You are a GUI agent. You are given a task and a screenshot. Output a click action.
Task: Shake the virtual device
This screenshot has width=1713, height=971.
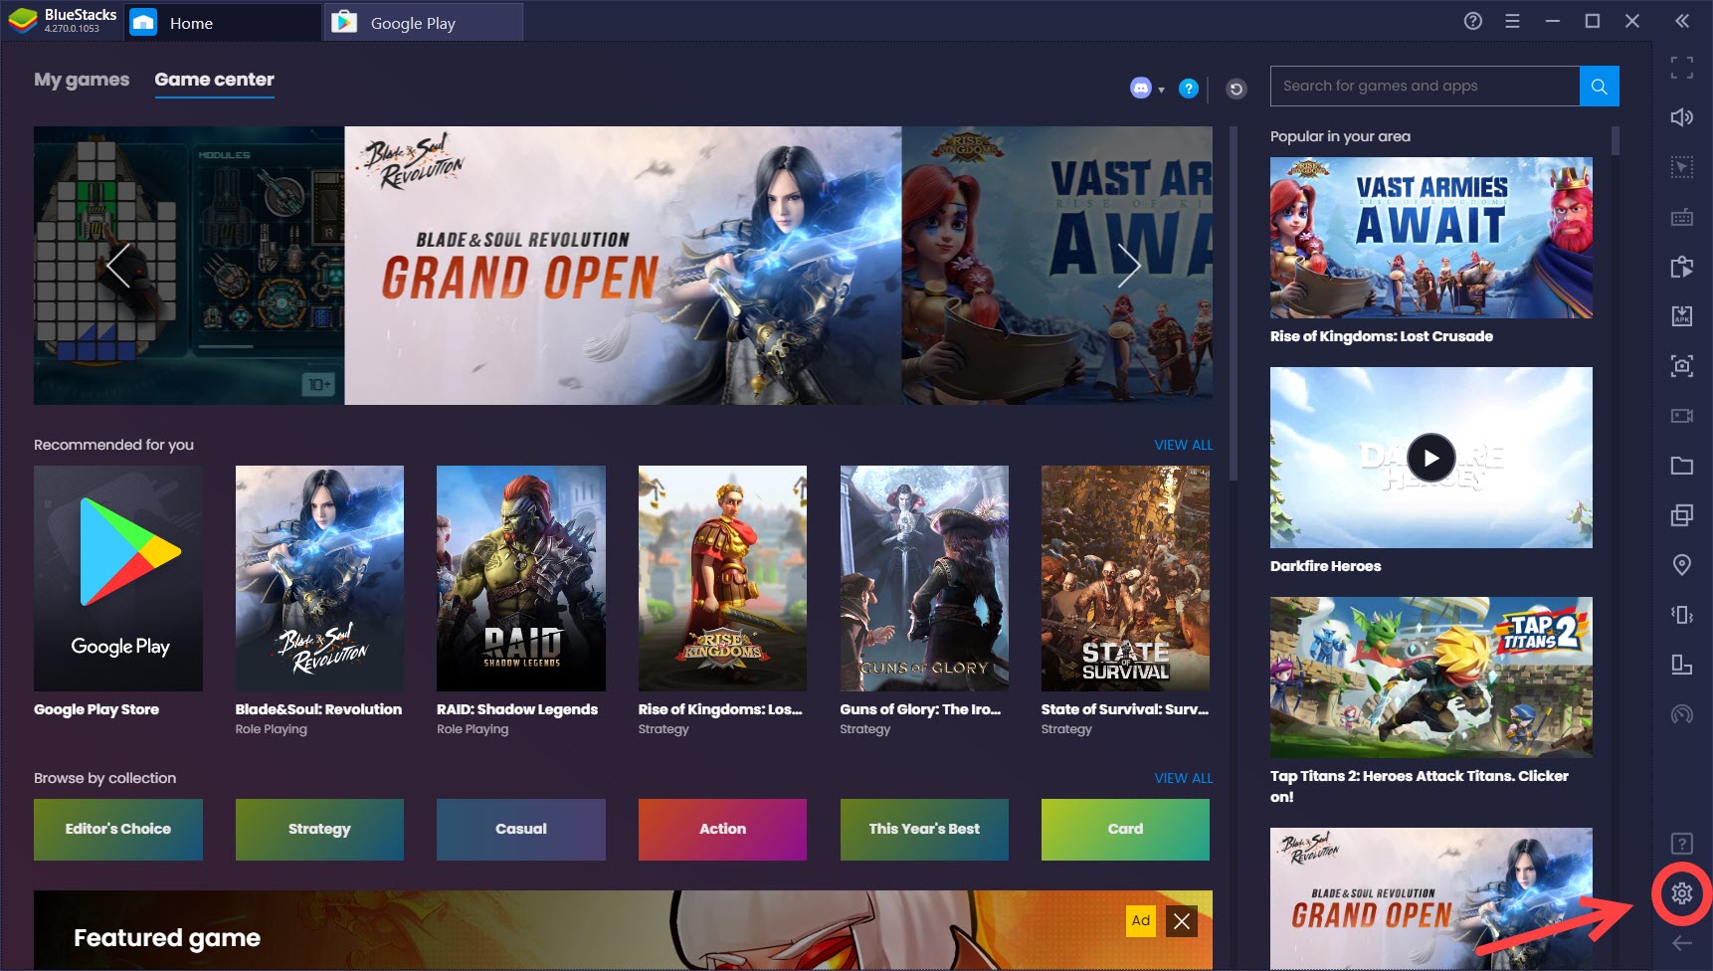(x=1683, y=614)
